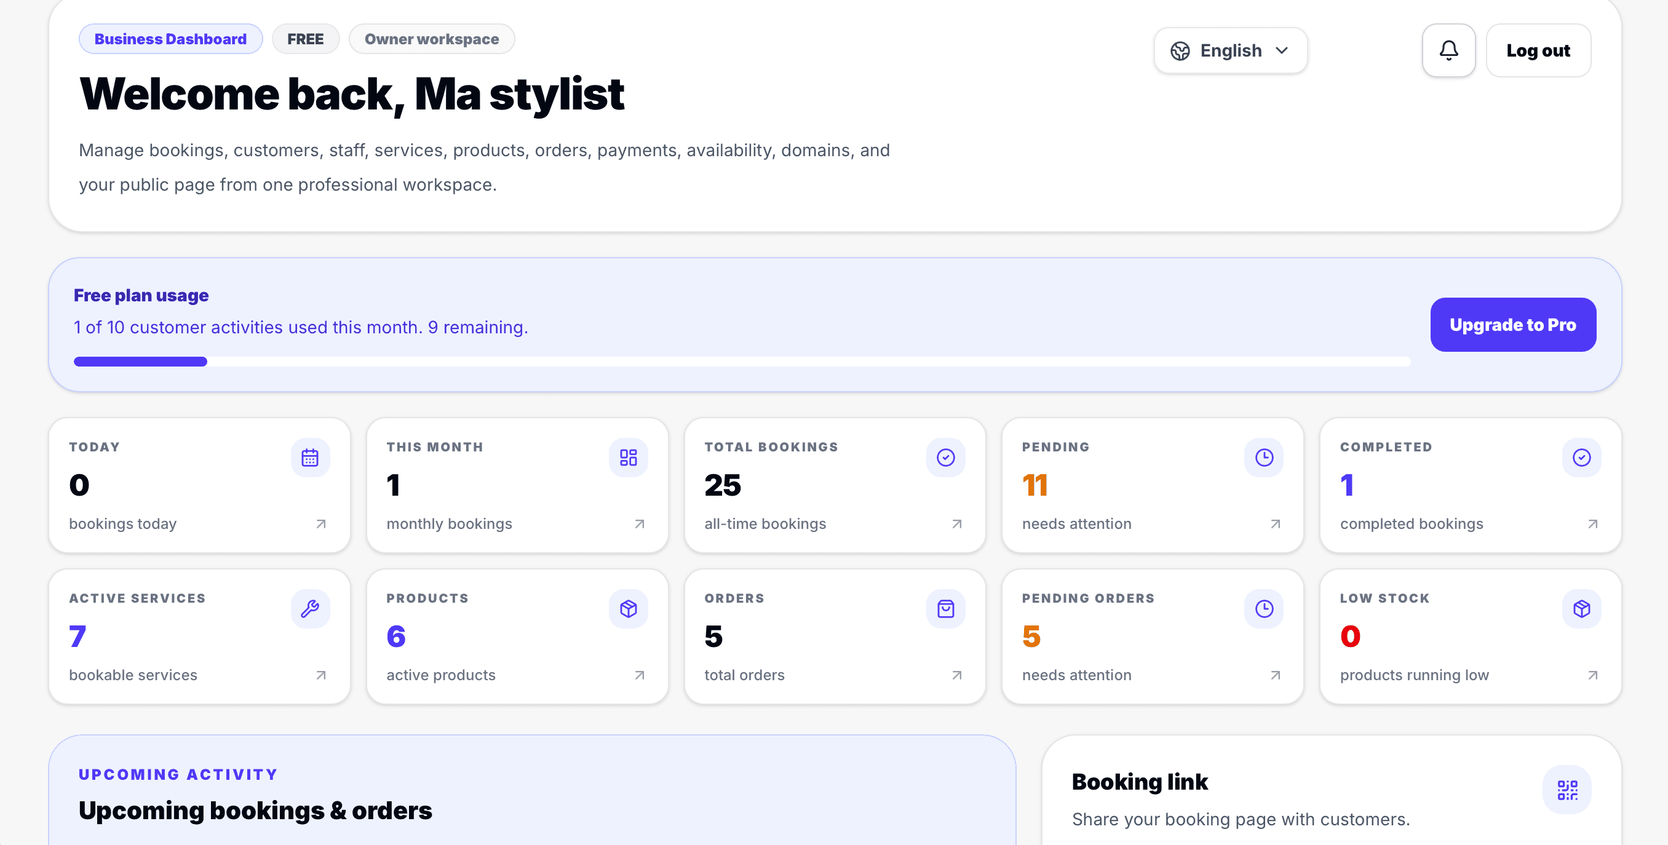
Task: Click the clock icon in the Pending card
Action: point(1264,458)
